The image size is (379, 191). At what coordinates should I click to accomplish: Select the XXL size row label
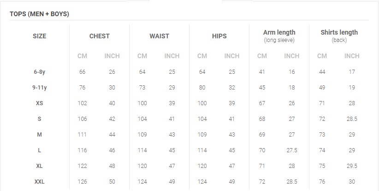(x=40, y=182)
